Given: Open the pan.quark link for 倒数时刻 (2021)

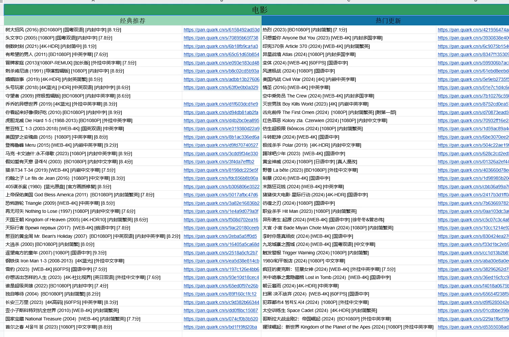Looking at the screenshot, I should click(221, 47).
